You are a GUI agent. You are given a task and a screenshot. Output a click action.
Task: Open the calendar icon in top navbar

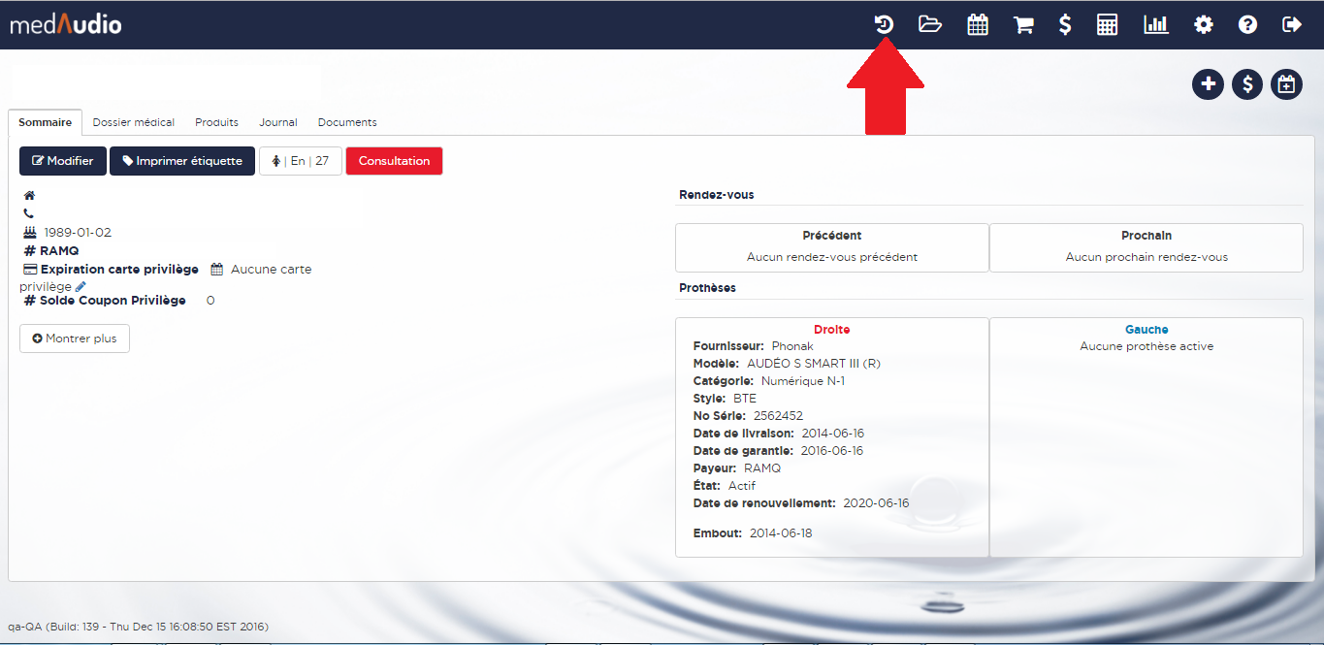click(x=978, y=25)
